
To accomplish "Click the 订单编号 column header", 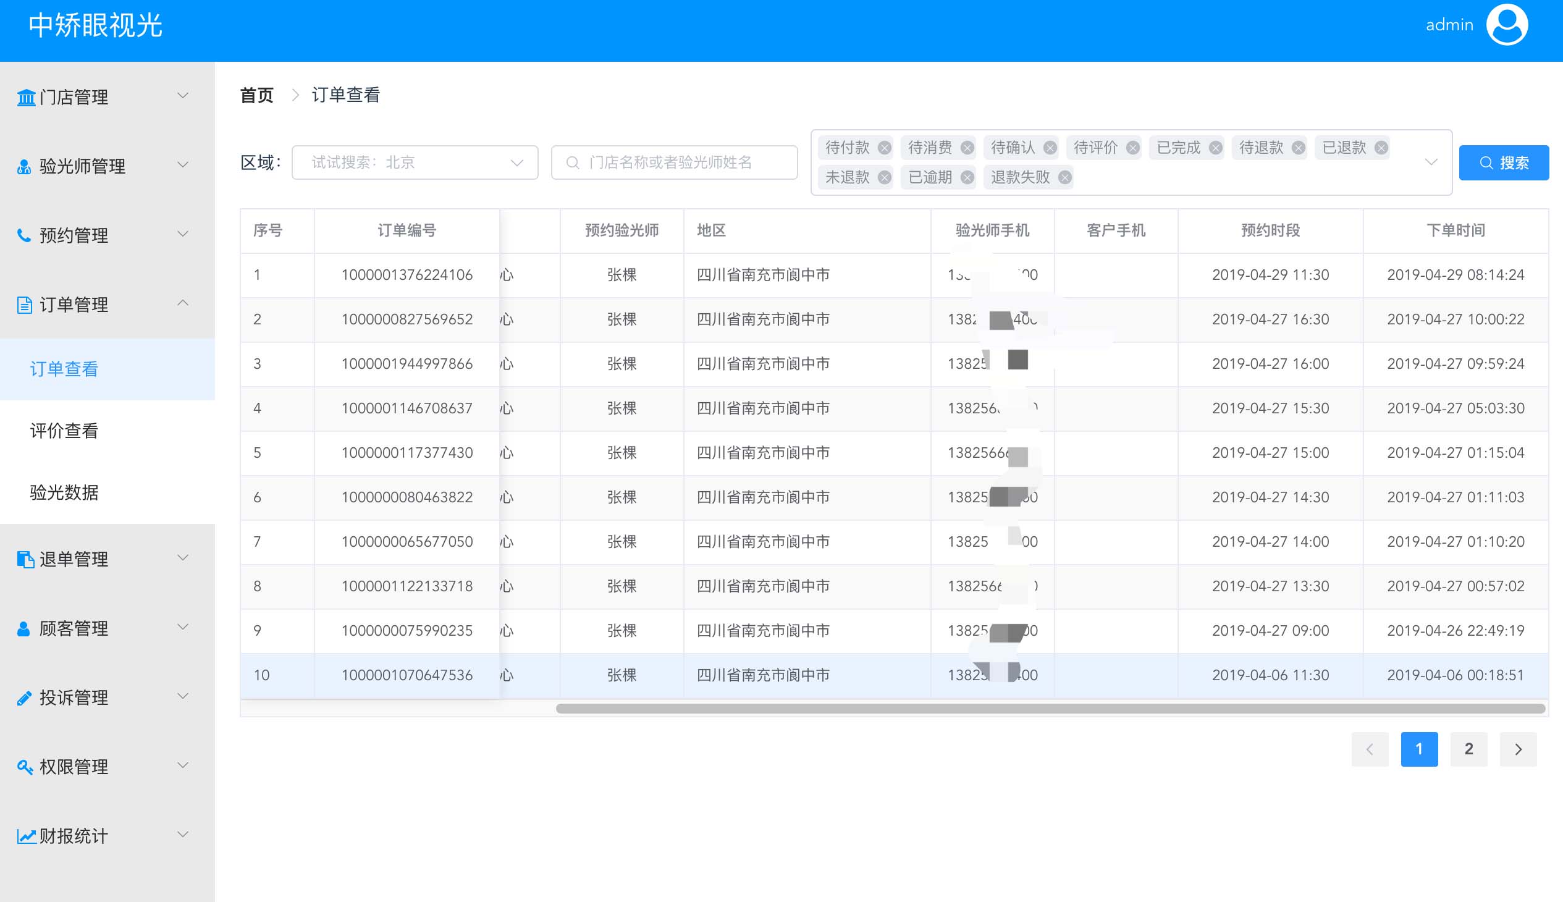I will [x=407, y=230].
